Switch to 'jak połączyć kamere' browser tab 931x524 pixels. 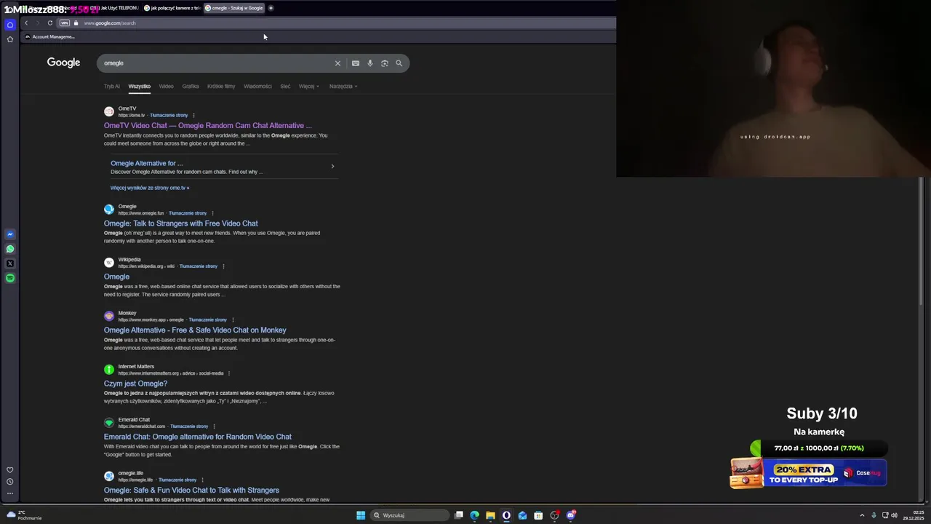[172, 8]
